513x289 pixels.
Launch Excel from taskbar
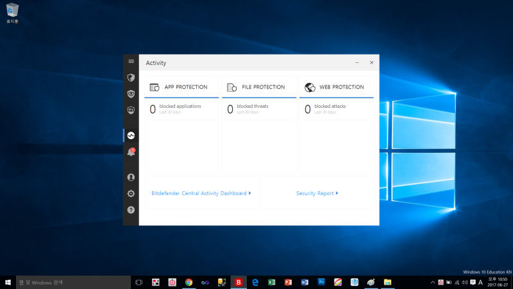coord(271,282)
